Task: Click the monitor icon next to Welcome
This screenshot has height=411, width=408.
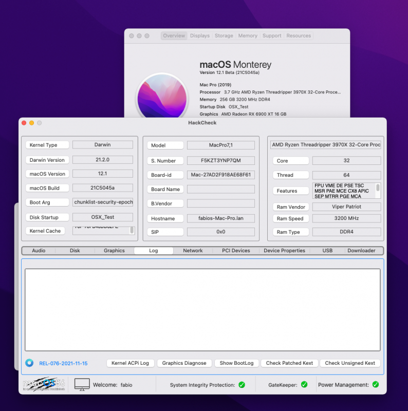Action: (x=82, y=384)
